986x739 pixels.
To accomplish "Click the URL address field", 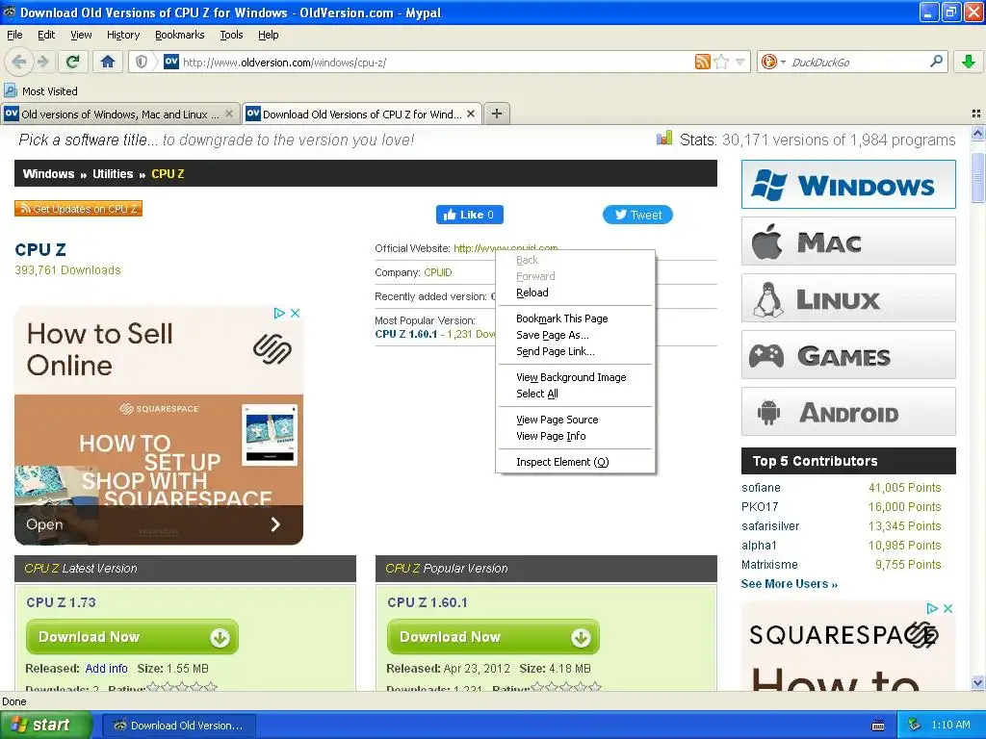I will pos(437,63).
